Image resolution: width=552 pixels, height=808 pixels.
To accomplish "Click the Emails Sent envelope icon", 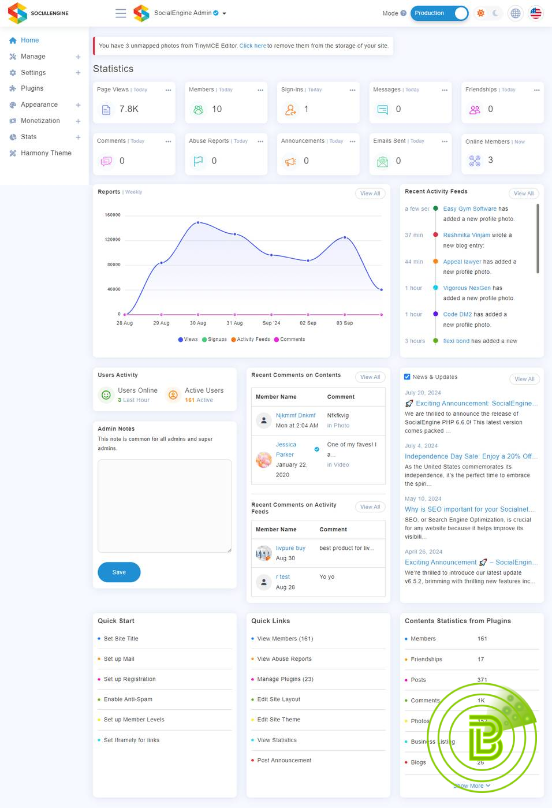I will pyautogui.click(x=382, y=161).
